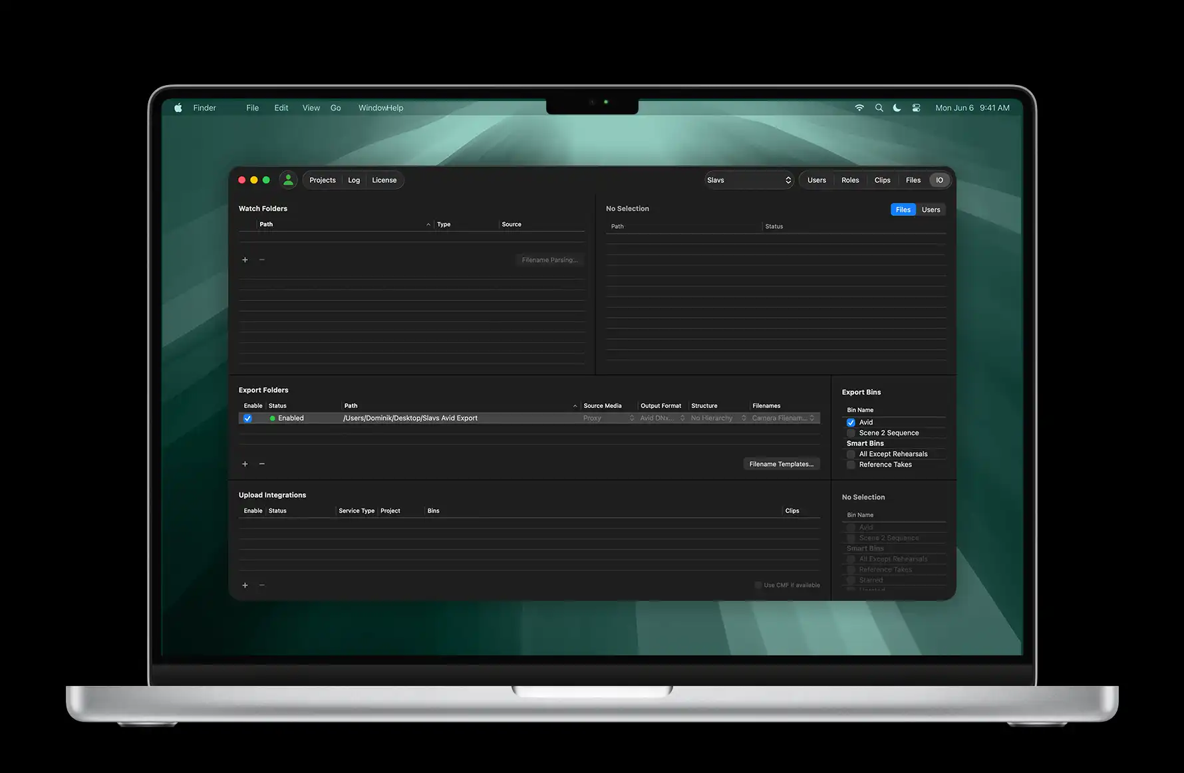Switch to the Clips tab
The image size is (1184, 773).
(x=881, y=179)
